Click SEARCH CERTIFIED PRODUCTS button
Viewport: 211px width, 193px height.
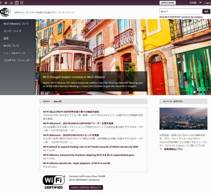click(86, 187)
